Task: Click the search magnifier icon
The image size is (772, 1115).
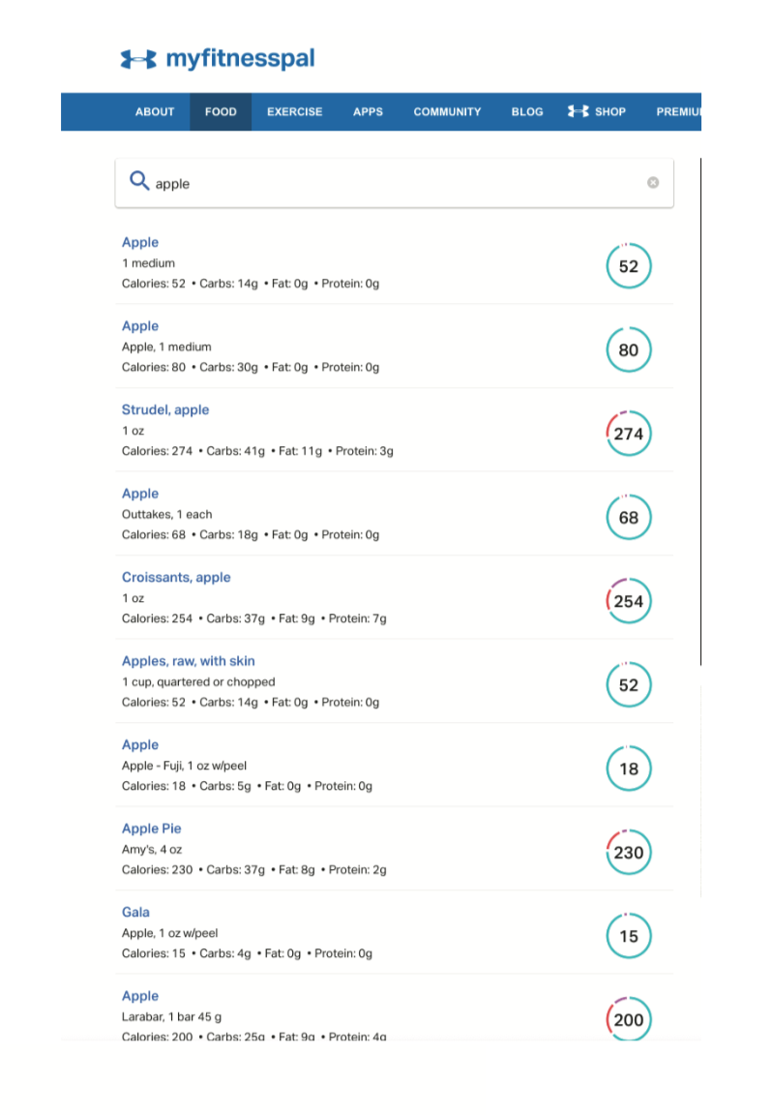Action: click(x=139, y=181)
